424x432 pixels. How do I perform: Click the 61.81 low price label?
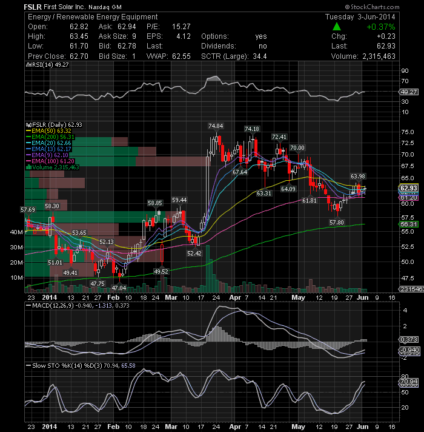point(310,201)
